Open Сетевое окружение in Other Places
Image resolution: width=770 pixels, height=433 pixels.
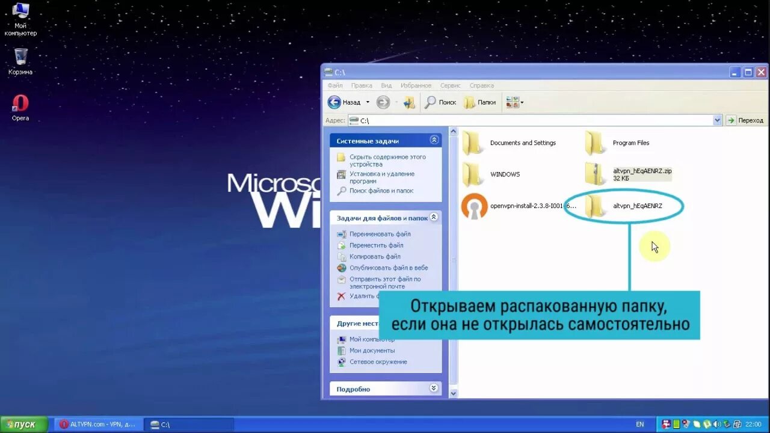pos(378,362)
